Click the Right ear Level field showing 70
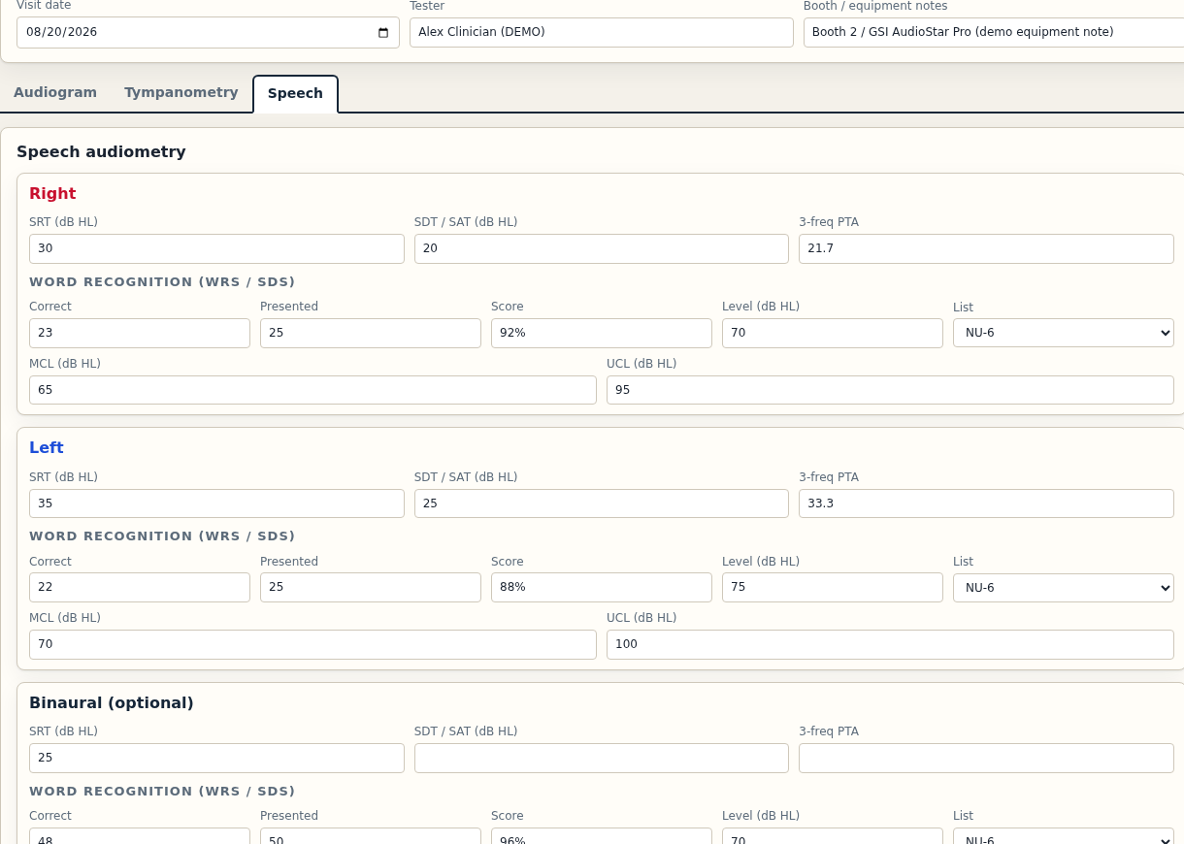Viewport: 1184px width, 844px height. [x=833, y=333]
